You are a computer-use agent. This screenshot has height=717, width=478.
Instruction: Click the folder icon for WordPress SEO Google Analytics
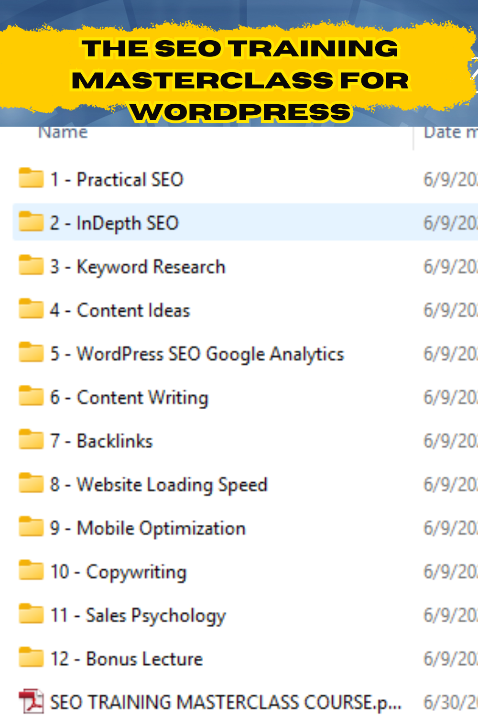pos(31,352)
